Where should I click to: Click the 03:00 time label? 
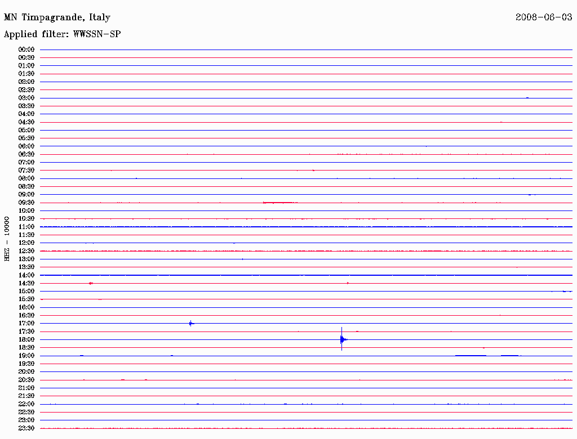click(26, 98)
